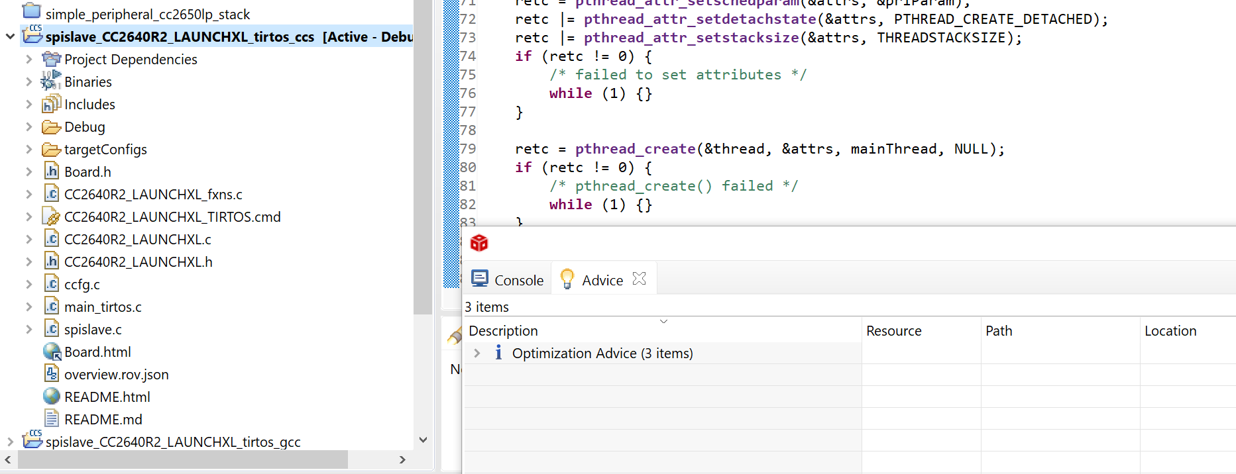
Task: Click the Board.h header file icon
Action: (52, 171)
